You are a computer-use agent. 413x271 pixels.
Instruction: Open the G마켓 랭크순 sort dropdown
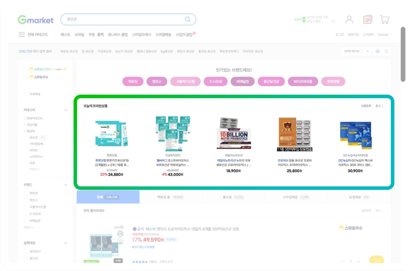click(x=356, y=51)
